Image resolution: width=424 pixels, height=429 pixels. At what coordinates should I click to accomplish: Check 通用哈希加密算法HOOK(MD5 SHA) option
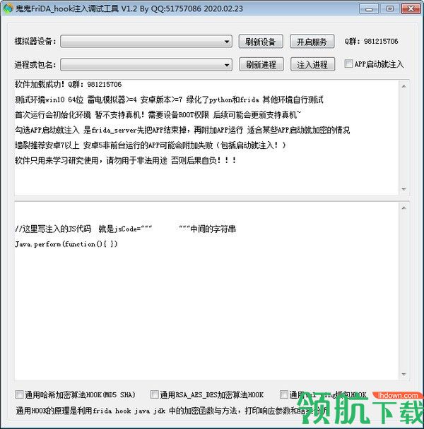pos(19,394)
